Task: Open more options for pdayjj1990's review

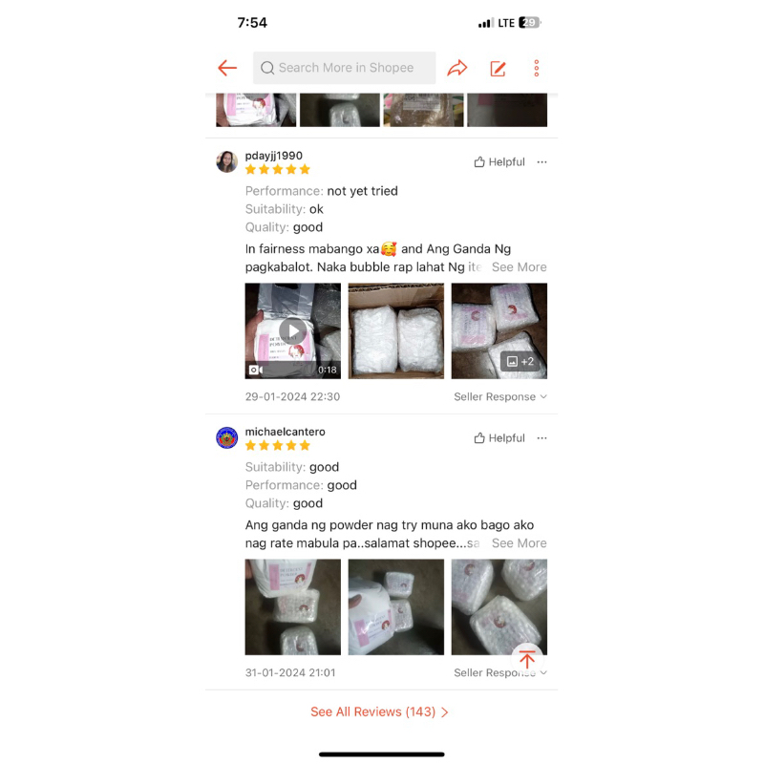Action: pyautogui.click(x=541, y=161)
